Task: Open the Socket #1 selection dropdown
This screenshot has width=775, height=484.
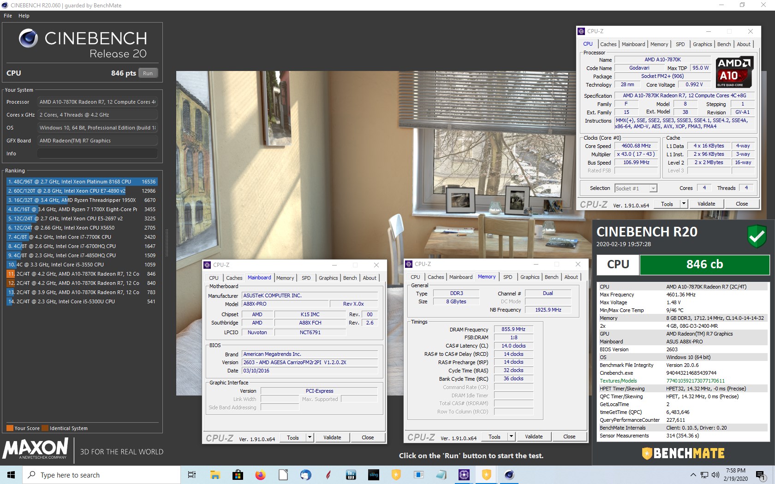Action: click(636, 188)
